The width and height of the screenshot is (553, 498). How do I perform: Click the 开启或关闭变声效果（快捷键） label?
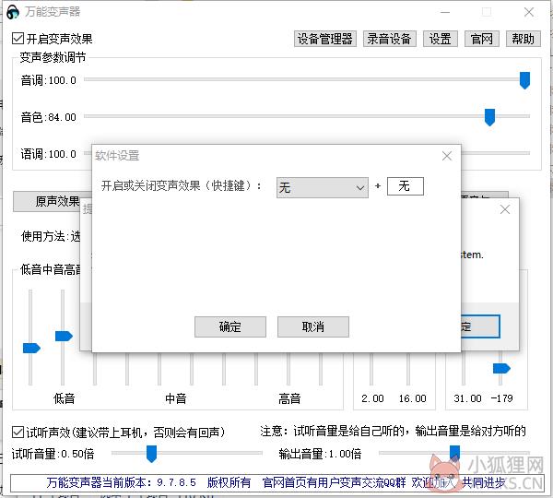point(182,185)
